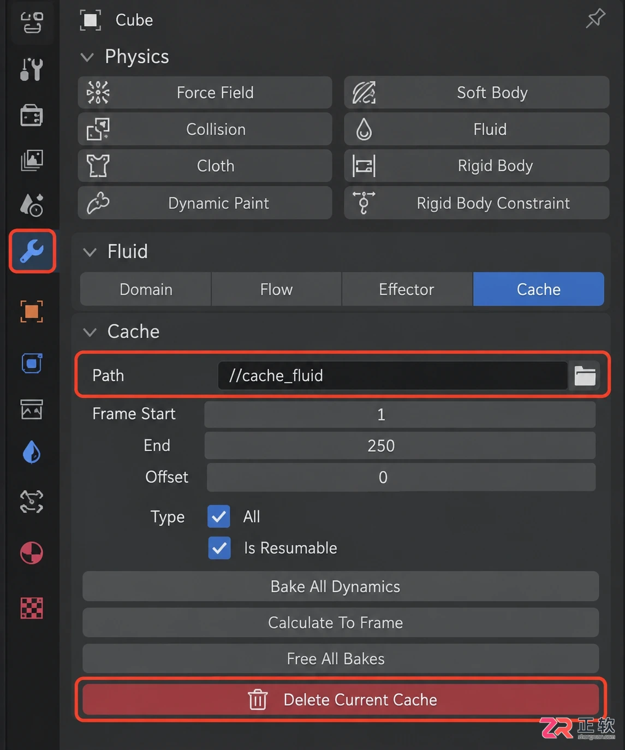
Task: Uncheck the All type checkbox
Action: tap(219, 516)
